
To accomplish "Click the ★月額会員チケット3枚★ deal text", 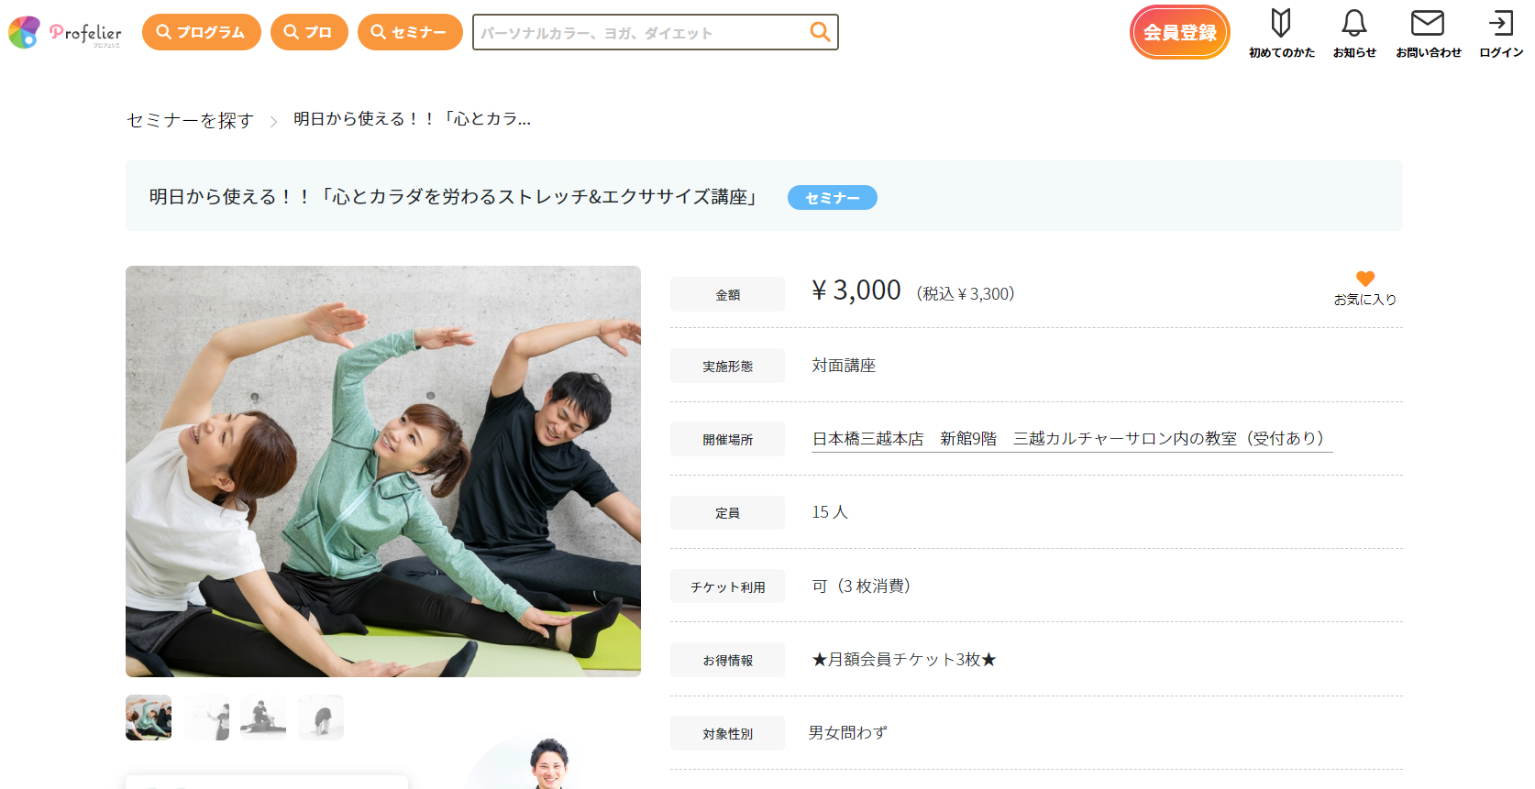I will pos(904,660).
